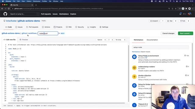
Task: Click Cancel changes
Action: (168, 33)
